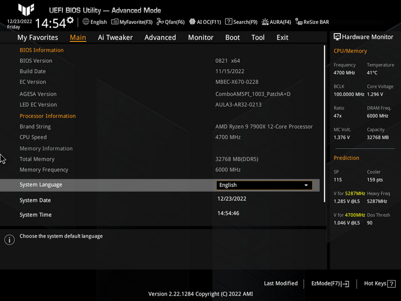This screenshot has width=401, height=301.
Task: Click the Hot Keys question mark icon
Action: (391, 284)
